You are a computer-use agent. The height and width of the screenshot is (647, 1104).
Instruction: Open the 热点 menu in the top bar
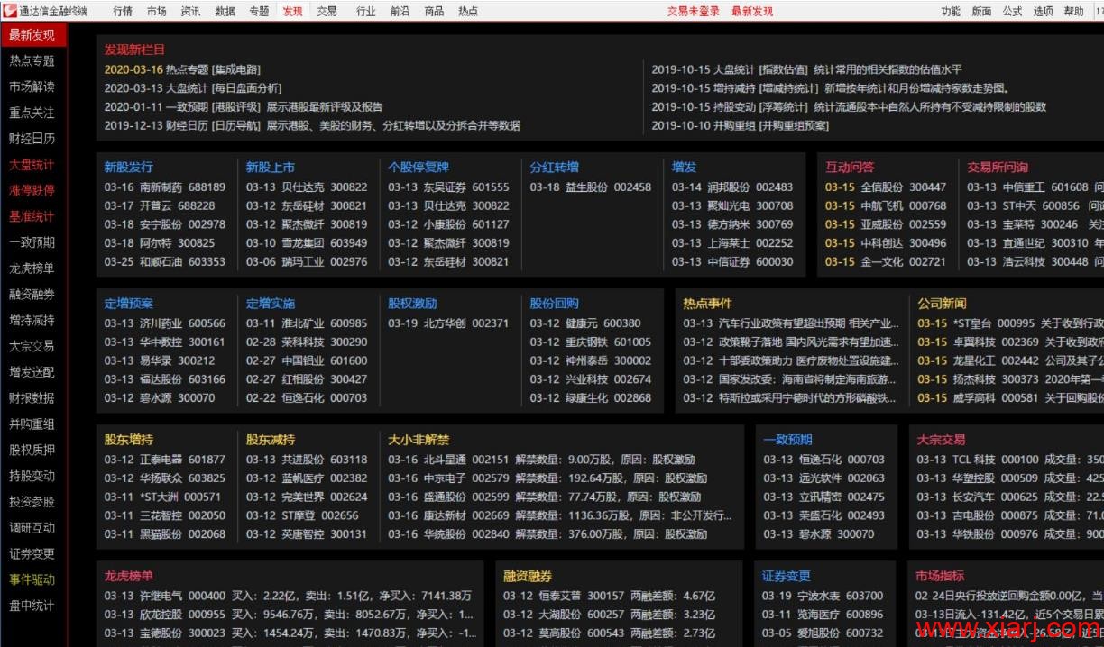tap(468, 12)
